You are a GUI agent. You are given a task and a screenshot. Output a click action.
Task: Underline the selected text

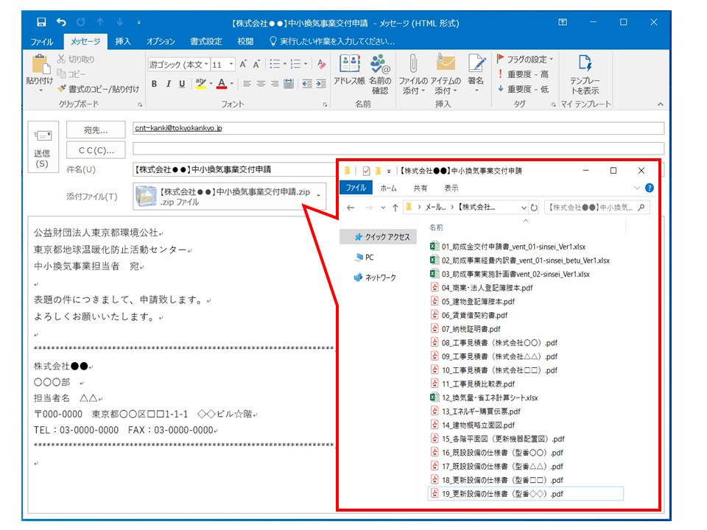coord(182,84)
